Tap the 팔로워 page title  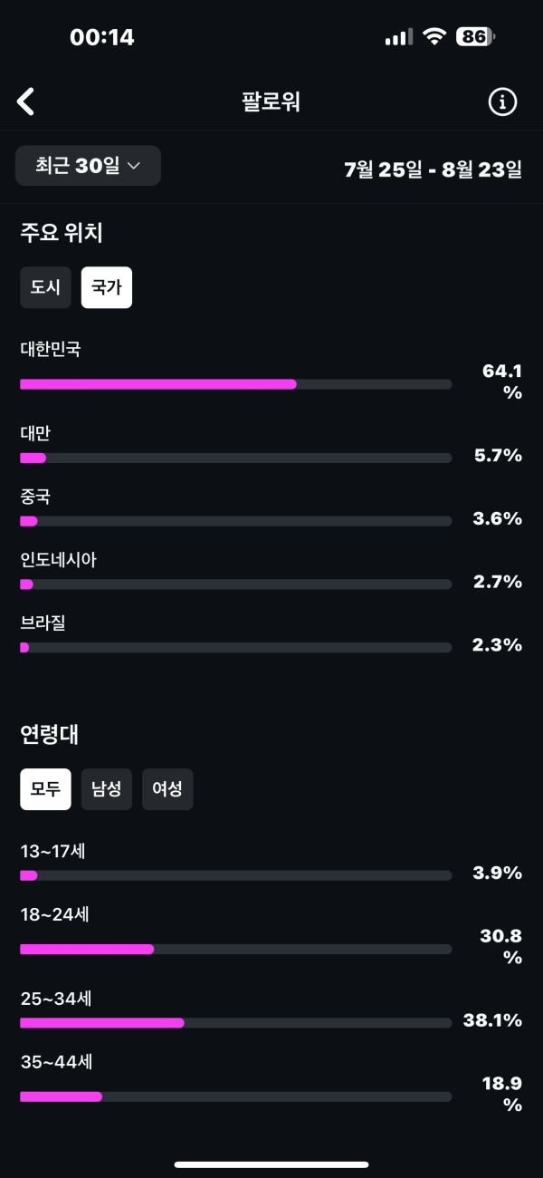click(271, 102)
